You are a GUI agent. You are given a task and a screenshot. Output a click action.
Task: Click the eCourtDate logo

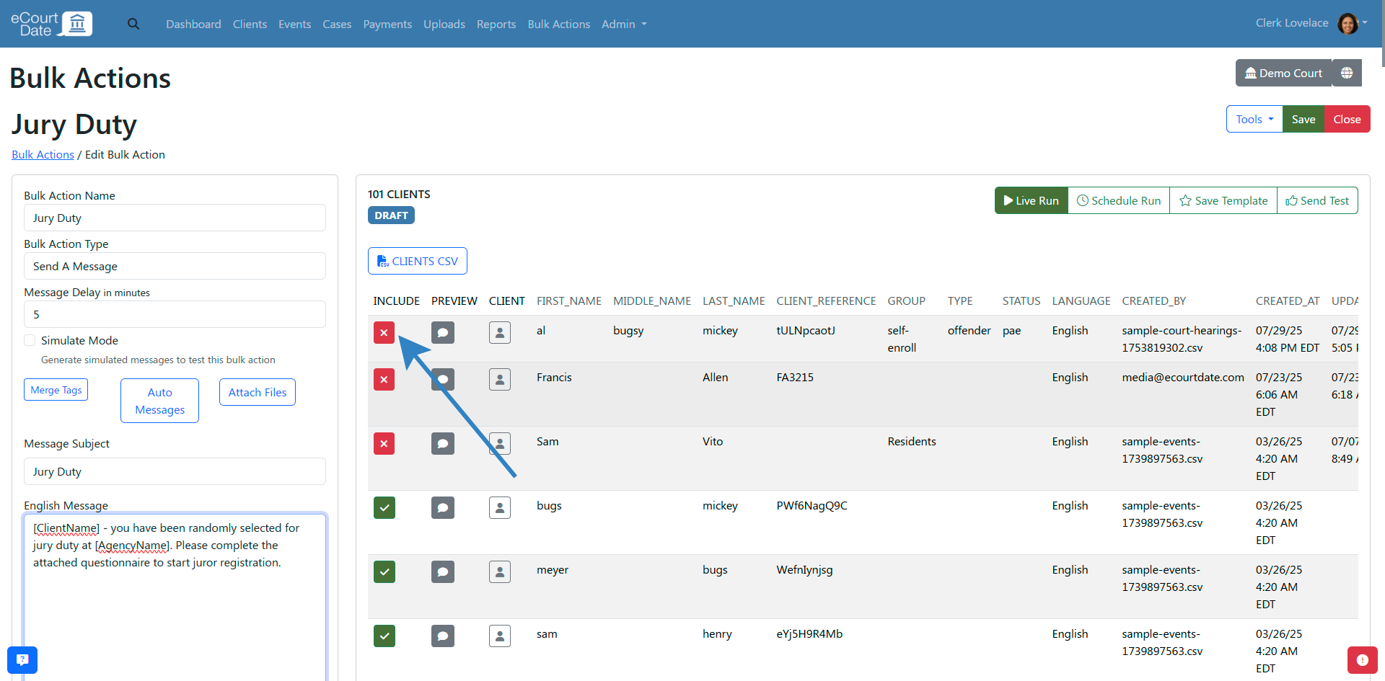click(x=52, y=24)
